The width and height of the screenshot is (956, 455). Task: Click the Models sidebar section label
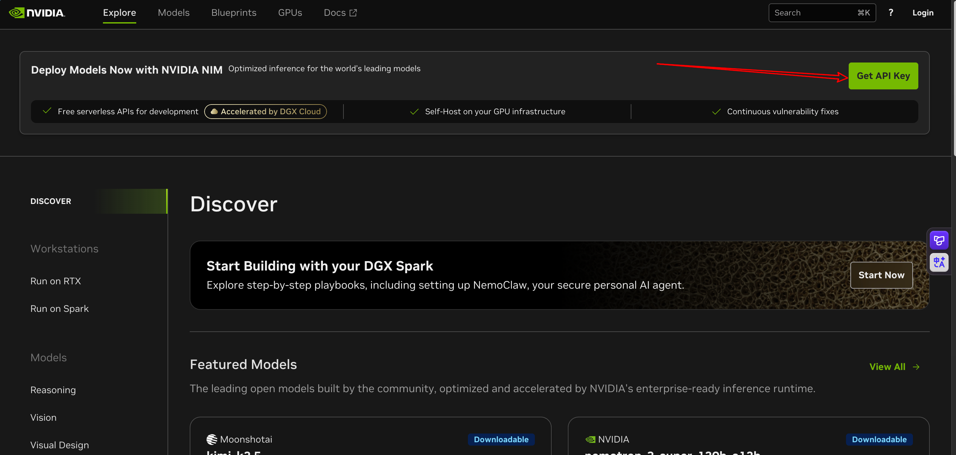tap(49, 358)
